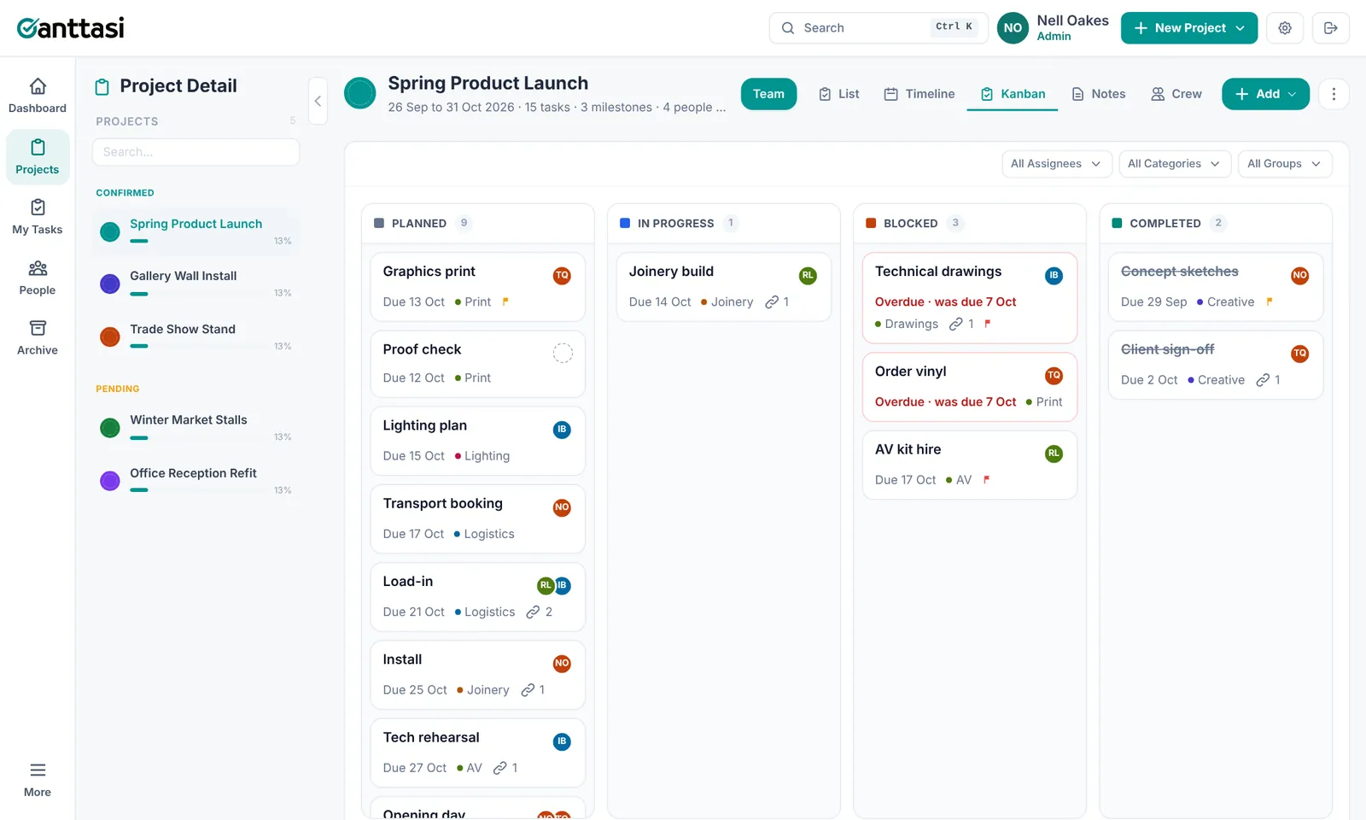1366x820 pixels.
Task: Click the logout icon in header
Action: tap(1331, 28)
